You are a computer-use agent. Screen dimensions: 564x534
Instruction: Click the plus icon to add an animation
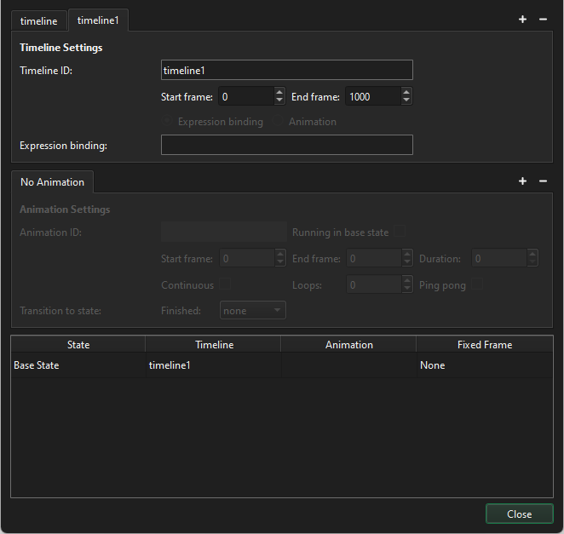(x=522, y=181)
